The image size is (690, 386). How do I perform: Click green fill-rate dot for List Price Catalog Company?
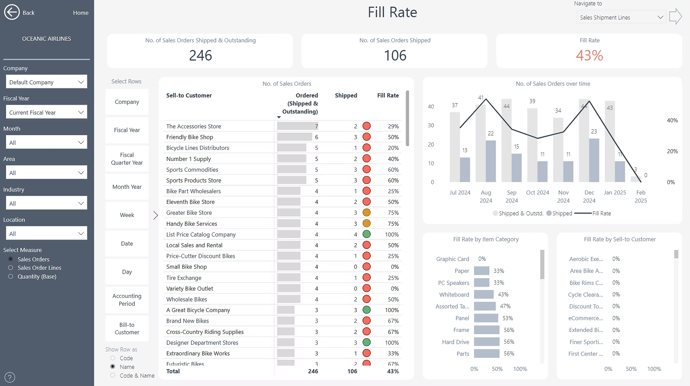366,234
